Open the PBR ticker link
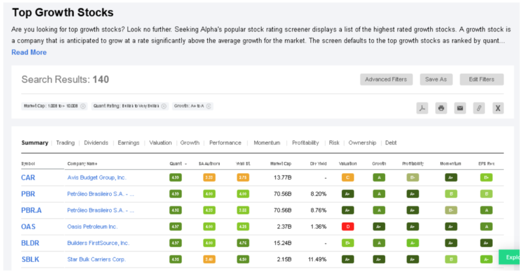 pyautogui.click(x=28, y=194)
